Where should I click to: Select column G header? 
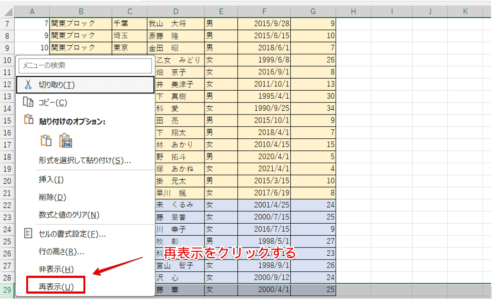point(313,11)
